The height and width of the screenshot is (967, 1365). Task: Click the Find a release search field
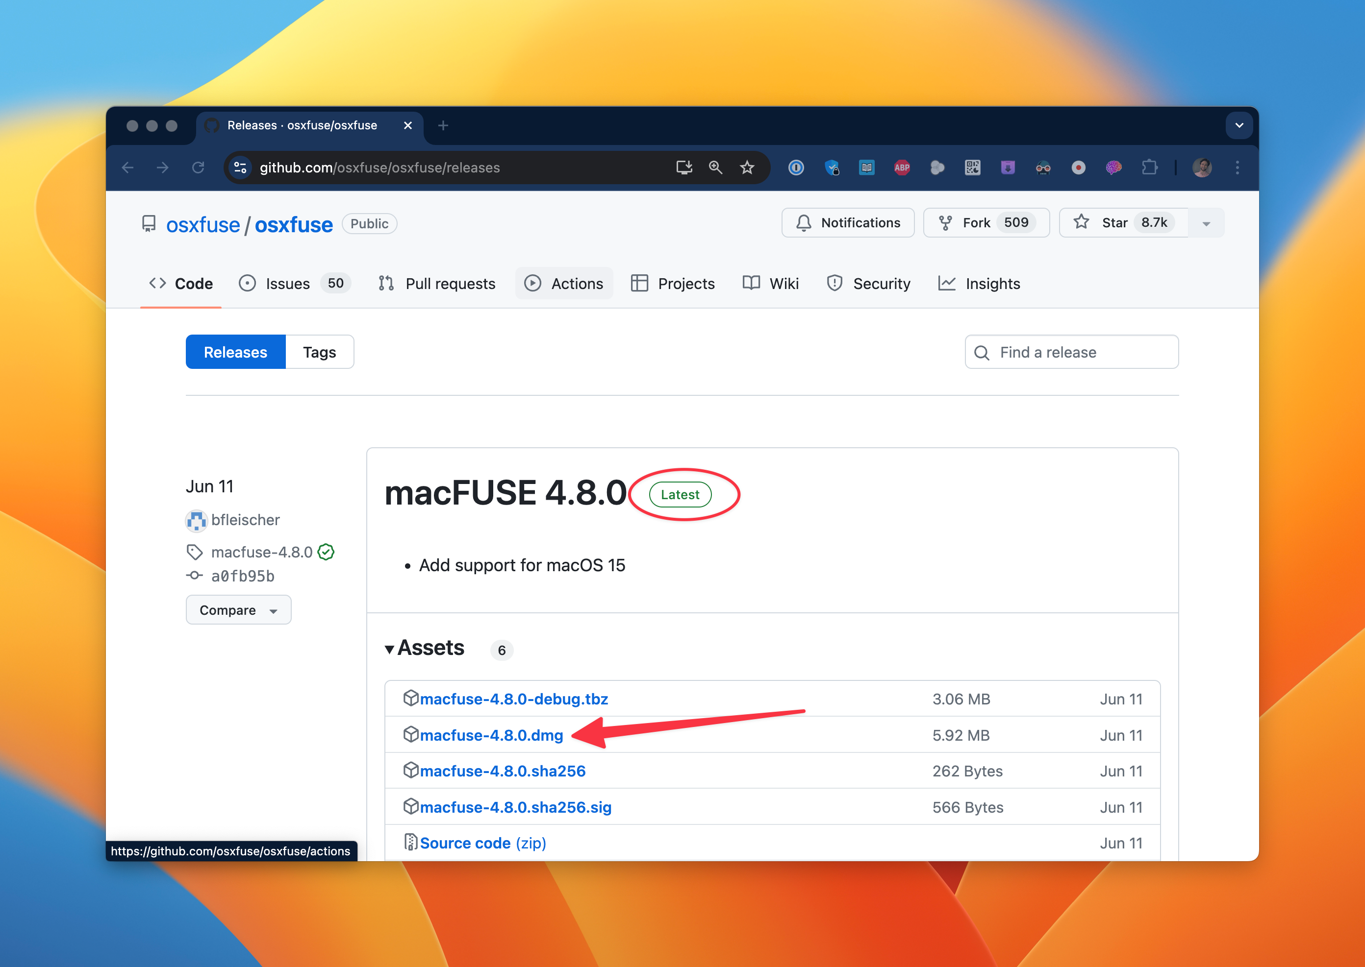click(1071, 352)
